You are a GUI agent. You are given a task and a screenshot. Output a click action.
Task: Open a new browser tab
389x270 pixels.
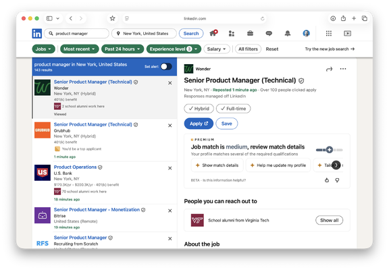354,18
